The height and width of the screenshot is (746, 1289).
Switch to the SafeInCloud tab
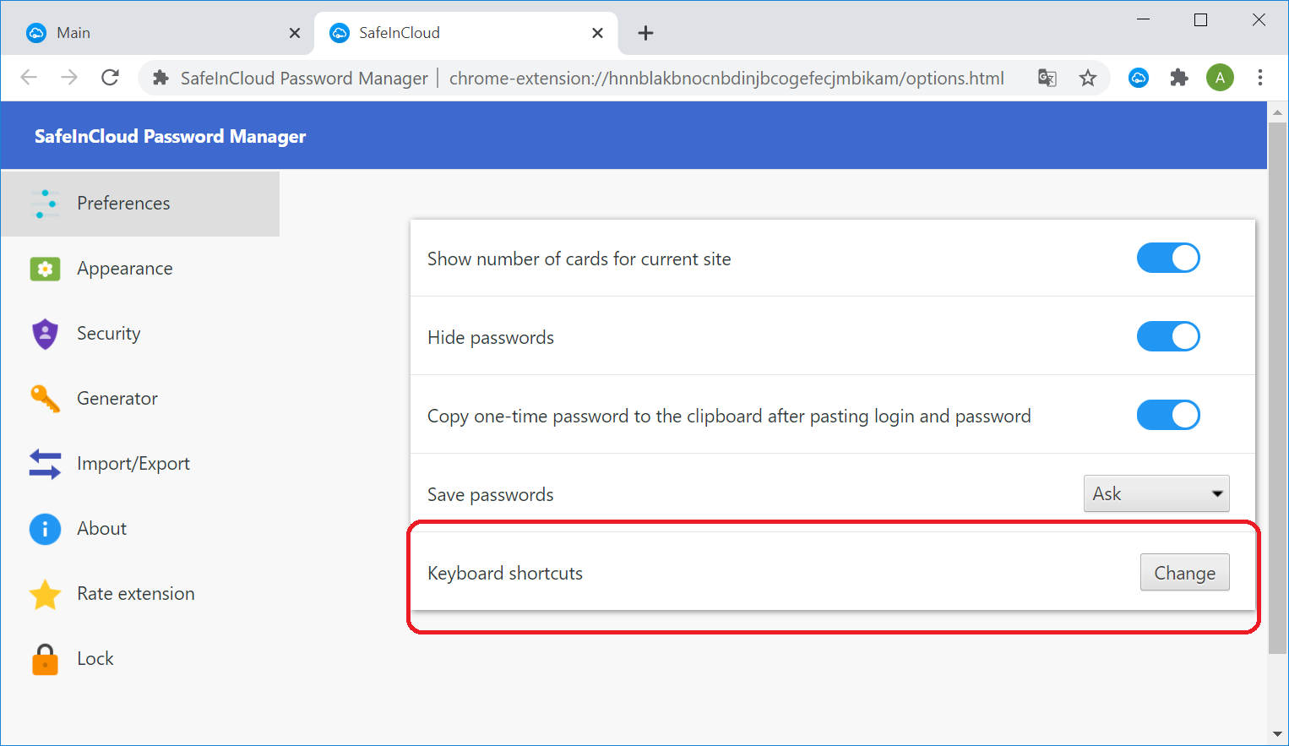pos(466,33)
